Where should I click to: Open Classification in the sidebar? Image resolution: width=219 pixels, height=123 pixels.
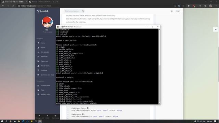46,85
